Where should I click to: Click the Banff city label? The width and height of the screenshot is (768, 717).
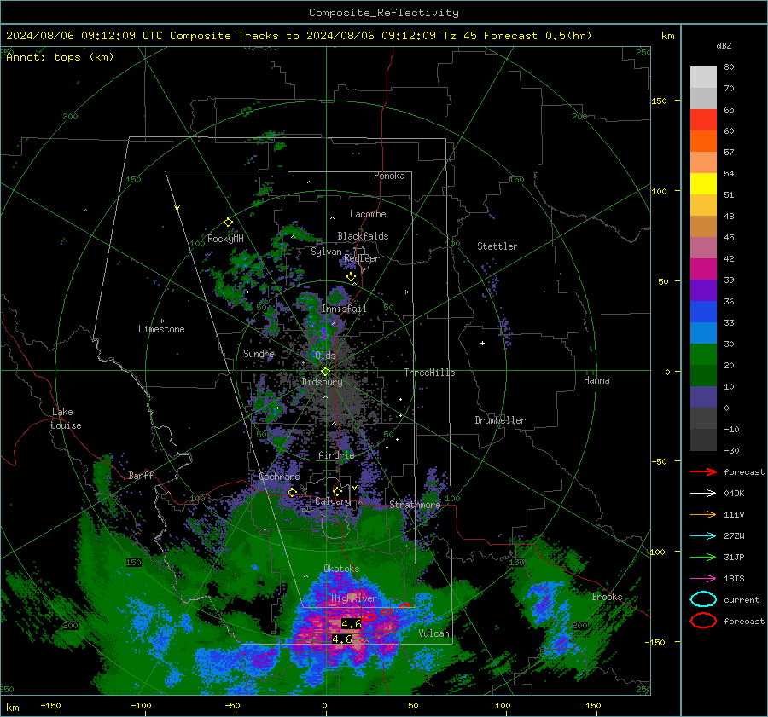141,475
